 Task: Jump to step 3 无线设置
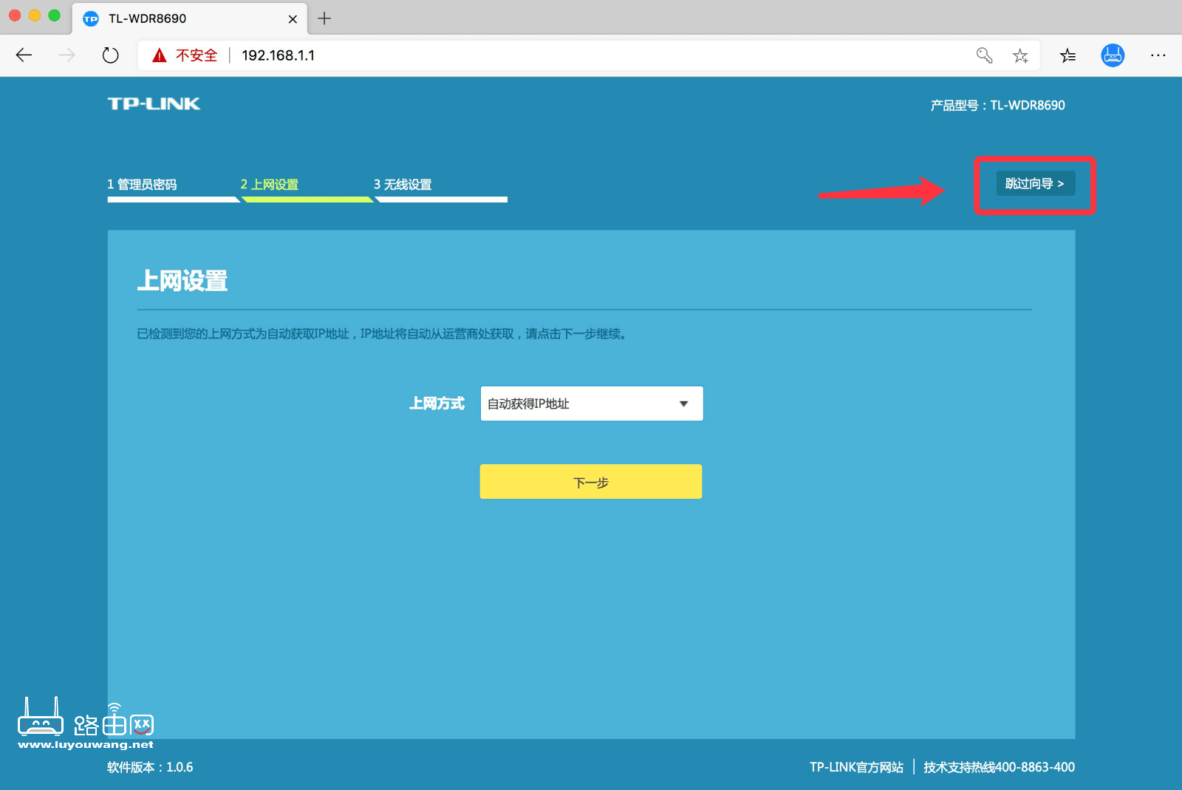403,185
